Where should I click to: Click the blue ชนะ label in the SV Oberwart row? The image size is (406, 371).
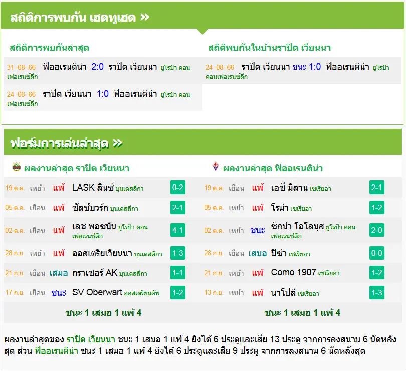(59, 293)
